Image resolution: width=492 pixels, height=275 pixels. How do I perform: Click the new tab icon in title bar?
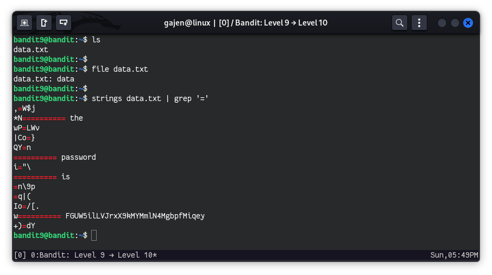coord(24,23)
